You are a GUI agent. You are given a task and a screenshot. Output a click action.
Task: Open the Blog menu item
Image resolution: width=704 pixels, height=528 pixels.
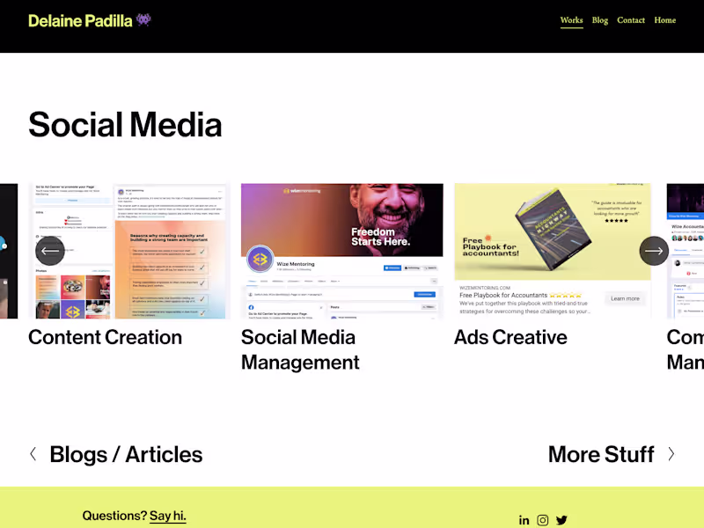600,20
